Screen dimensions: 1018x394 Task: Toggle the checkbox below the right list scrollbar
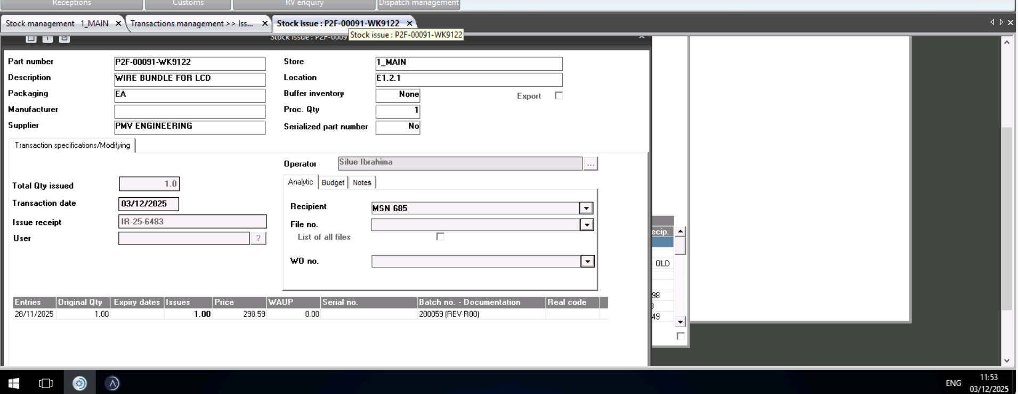(680, 336)
